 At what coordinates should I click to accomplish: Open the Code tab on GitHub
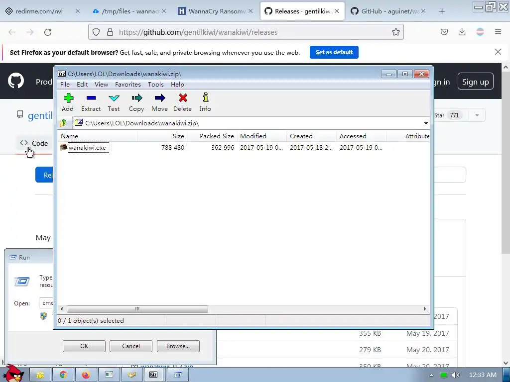click(34, 143)
